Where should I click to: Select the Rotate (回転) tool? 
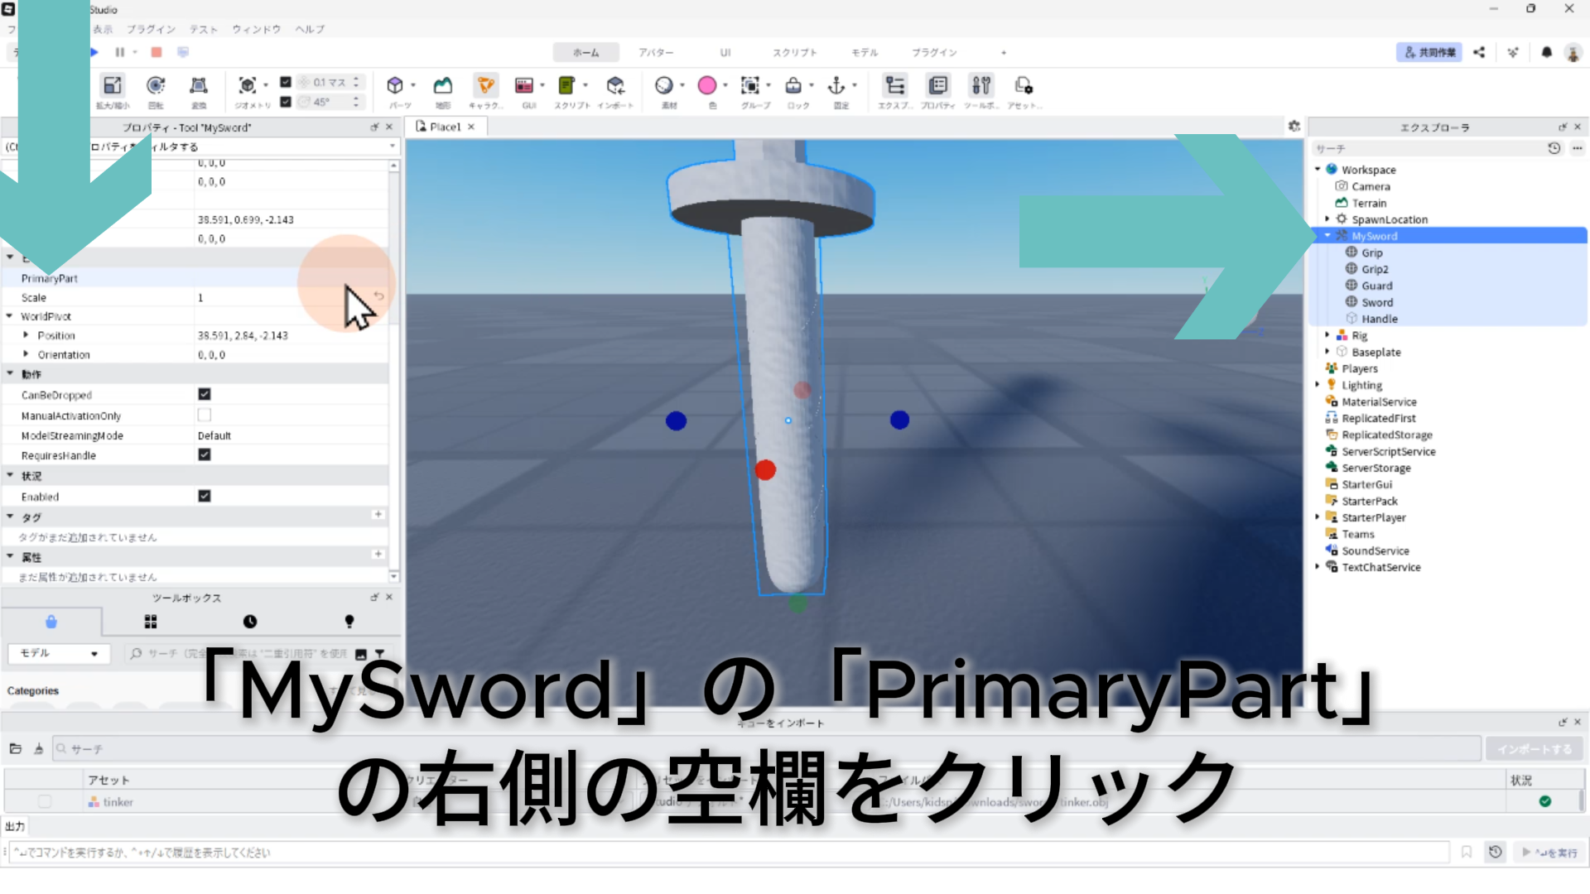155,86
